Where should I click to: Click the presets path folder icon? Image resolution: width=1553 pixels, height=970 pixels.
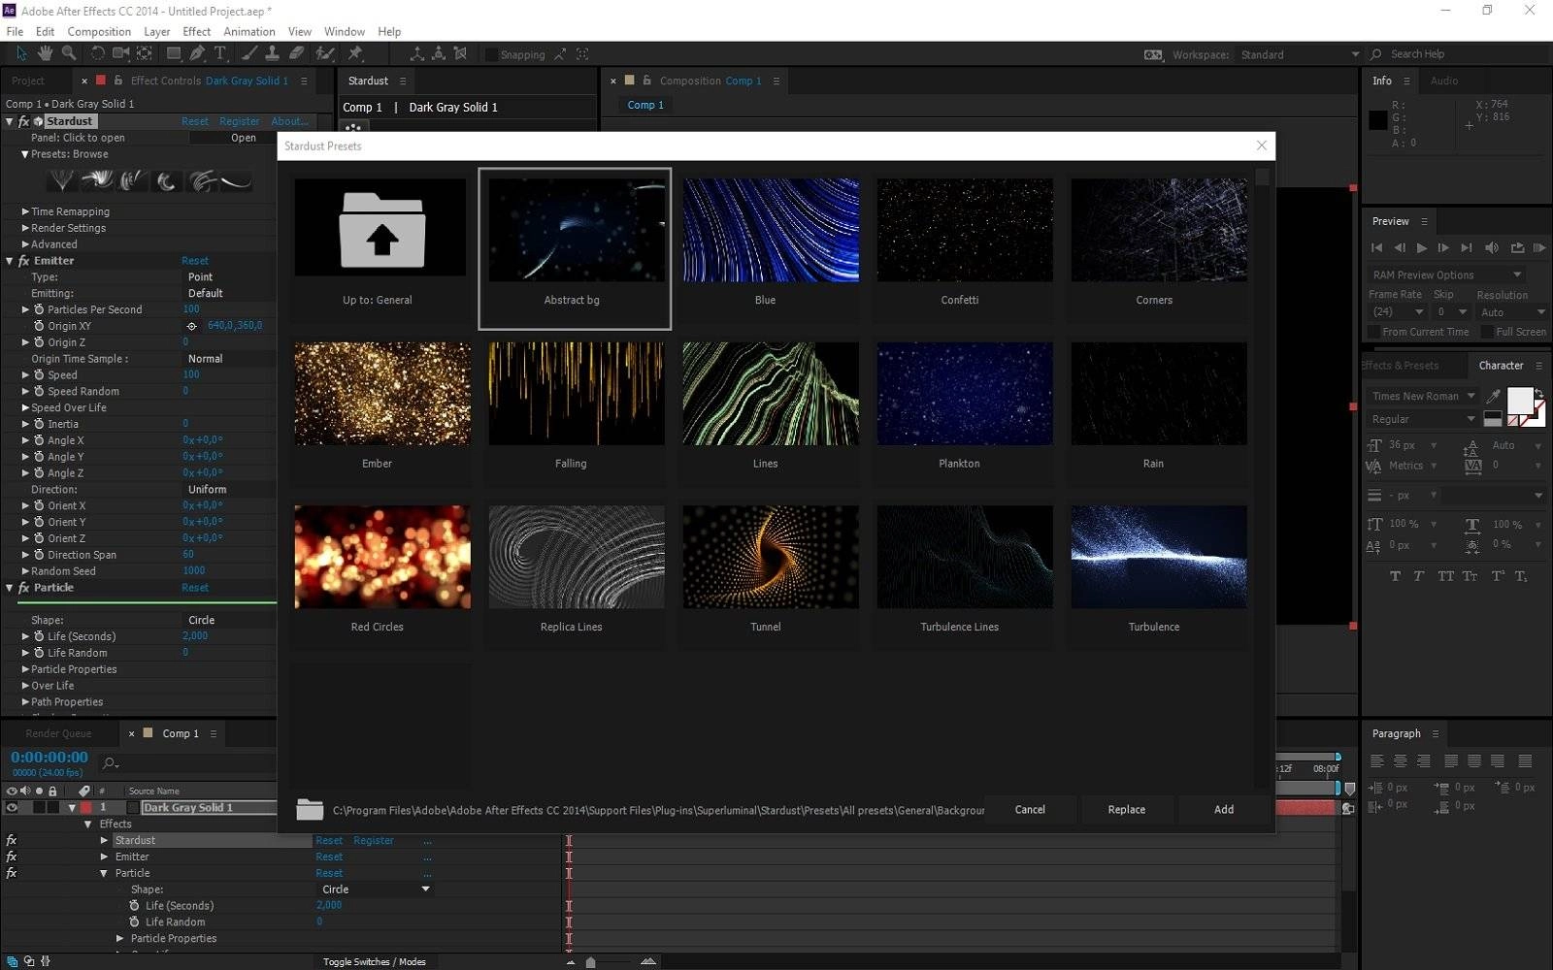310,809
